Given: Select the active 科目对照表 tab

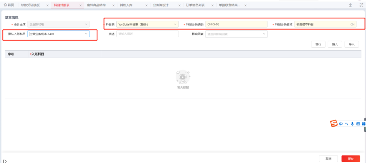Looking at the screenshot, I should (x=62, y=5).
